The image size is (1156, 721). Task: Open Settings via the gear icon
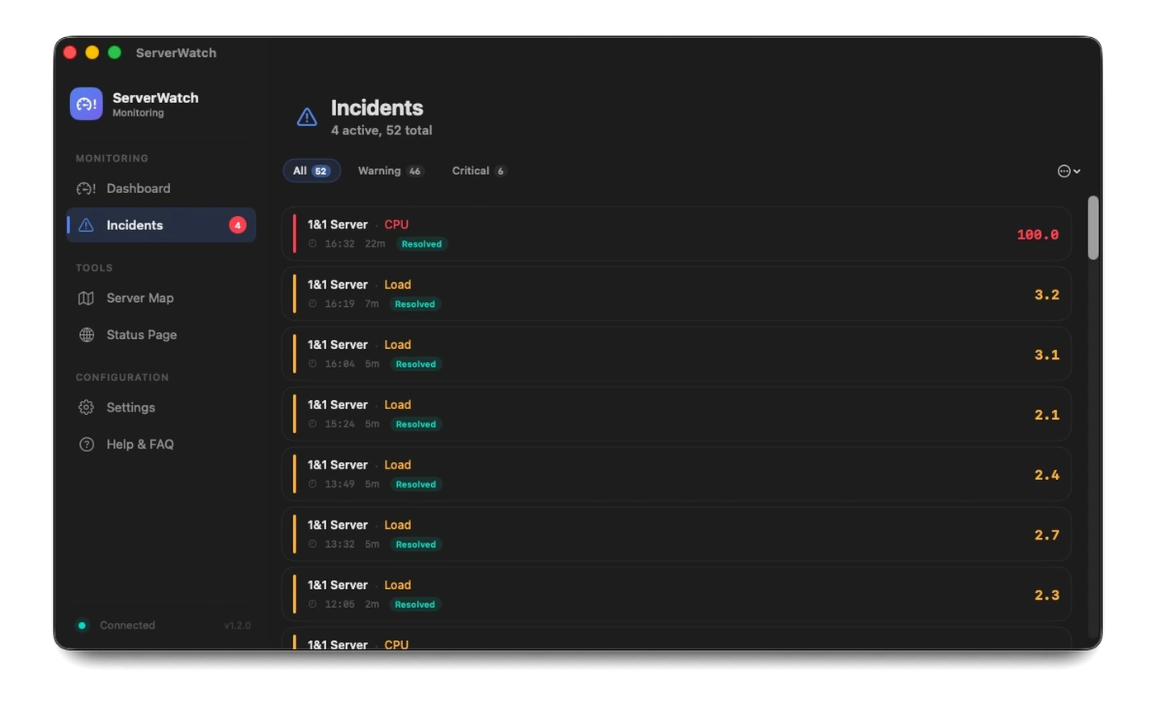pyautogui.click(x=86, y=408)
